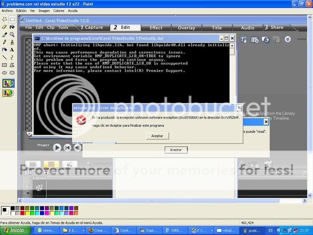
Task: Pick the Text tool (letter A)
Action: coord(12,50)
